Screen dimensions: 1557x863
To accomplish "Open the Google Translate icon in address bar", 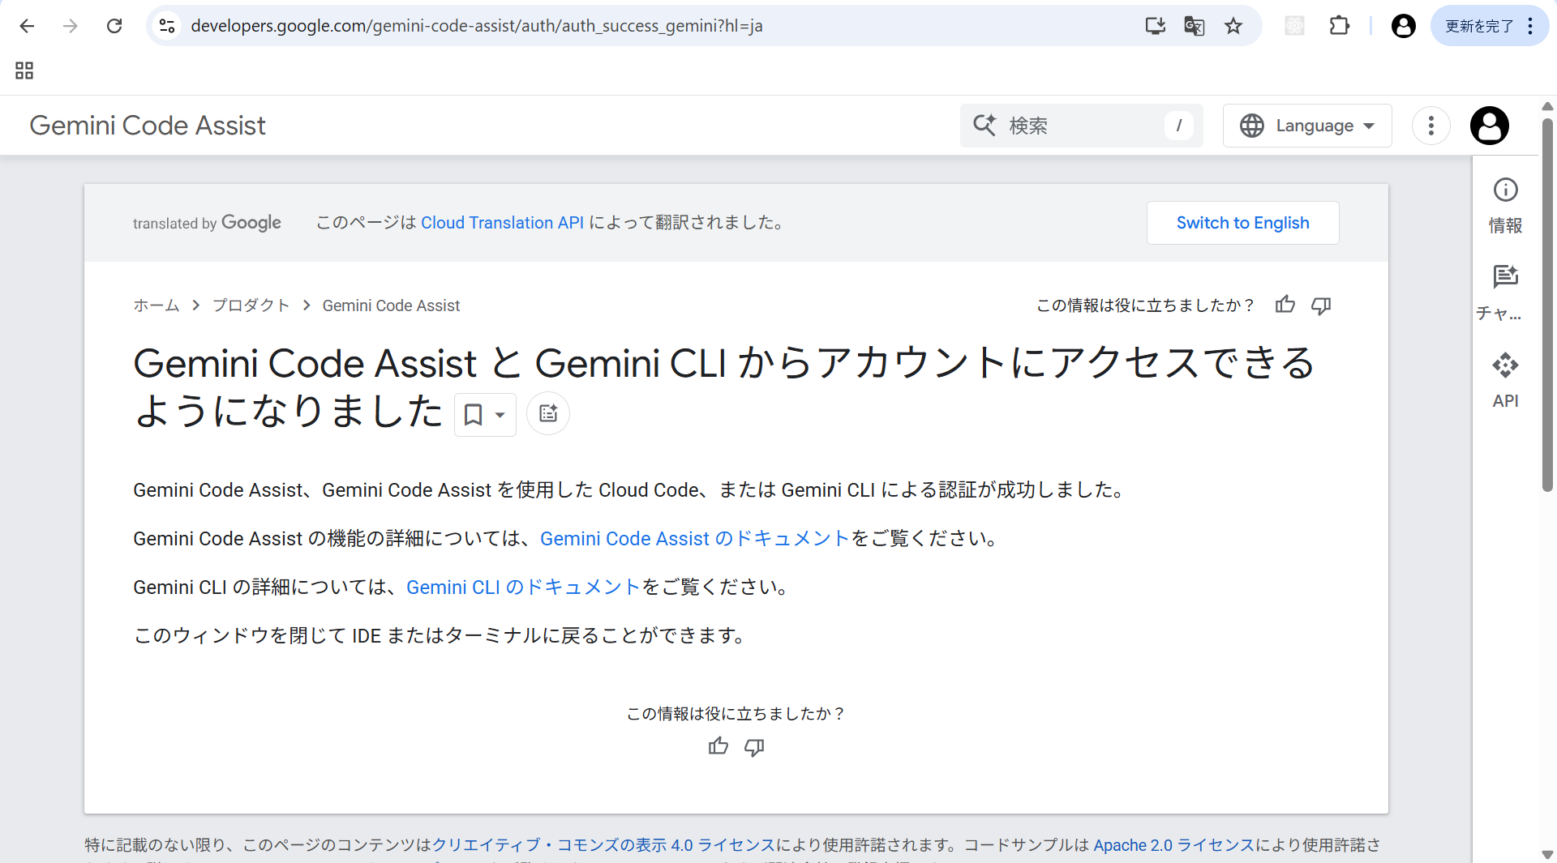I will click(1194, 26).
